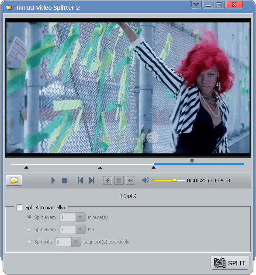
Task: Enable the Split Automatically checkbox
Action: (19, 207)
